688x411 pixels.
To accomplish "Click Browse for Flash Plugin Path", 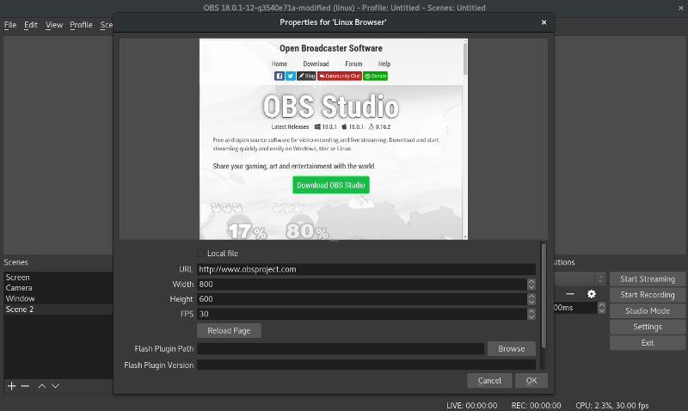I will coord(511,349).
